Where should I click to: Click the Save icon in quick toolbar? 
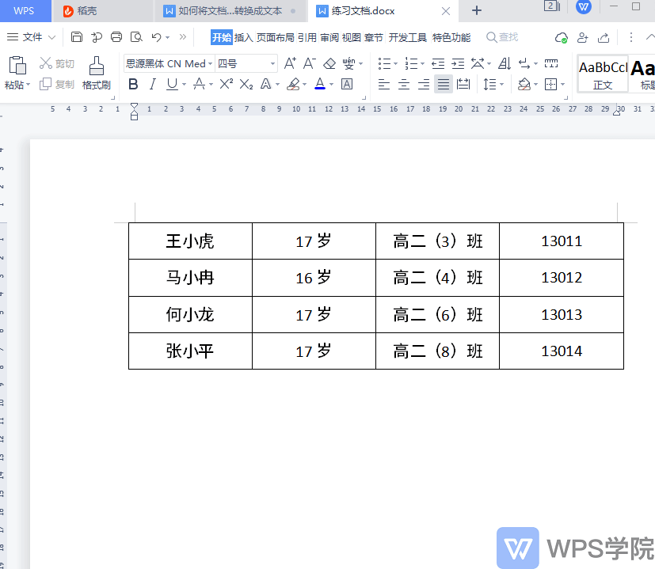coord(77,37)
